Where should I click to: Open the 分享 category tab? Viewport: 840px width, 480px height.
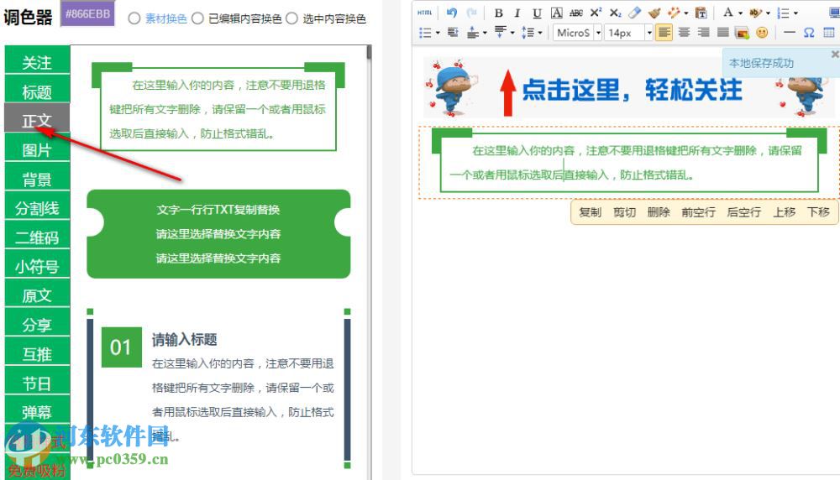[x=37, y=324]
